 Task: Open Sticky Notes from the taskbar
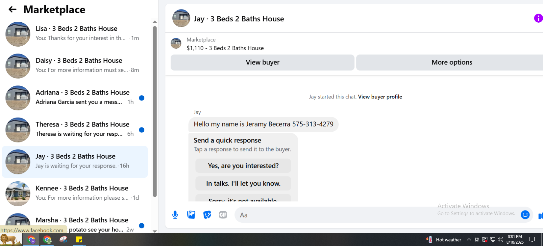[79, 240]
